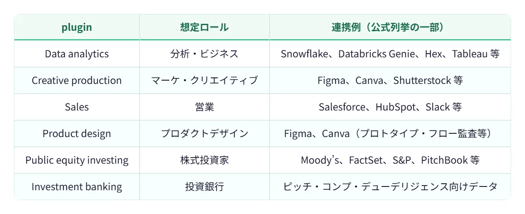Select the Data analytics cell
525x214 pixels.
(x=77, y=54)
